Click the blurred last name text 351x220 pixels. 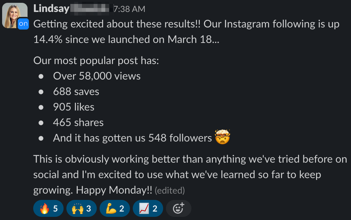[91, 9]
